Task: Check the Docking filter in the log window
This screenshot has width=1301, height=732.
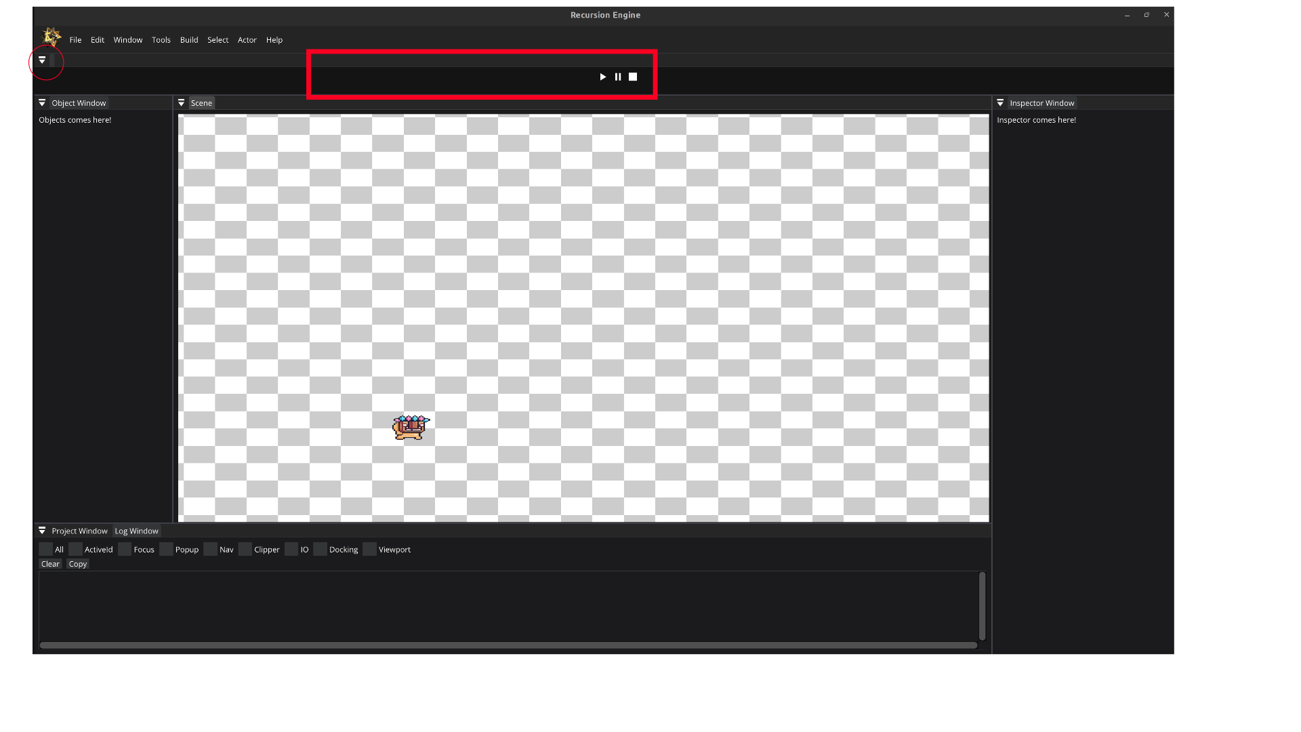Action: 319,549
